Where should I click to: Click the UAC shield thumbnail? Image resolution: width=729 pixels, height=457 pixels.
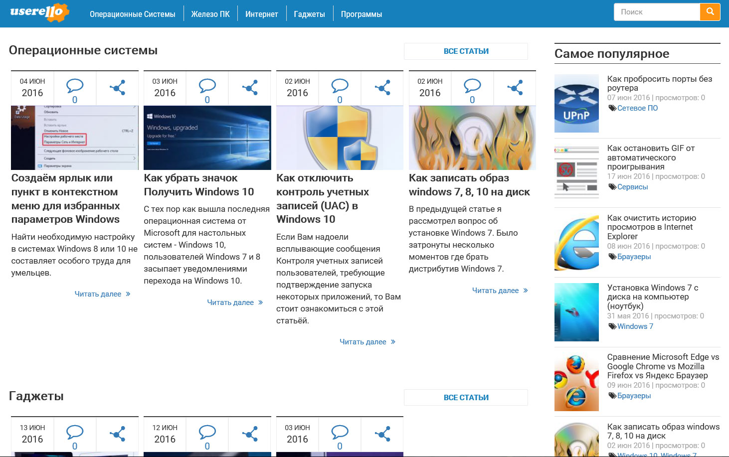[340, 138]
